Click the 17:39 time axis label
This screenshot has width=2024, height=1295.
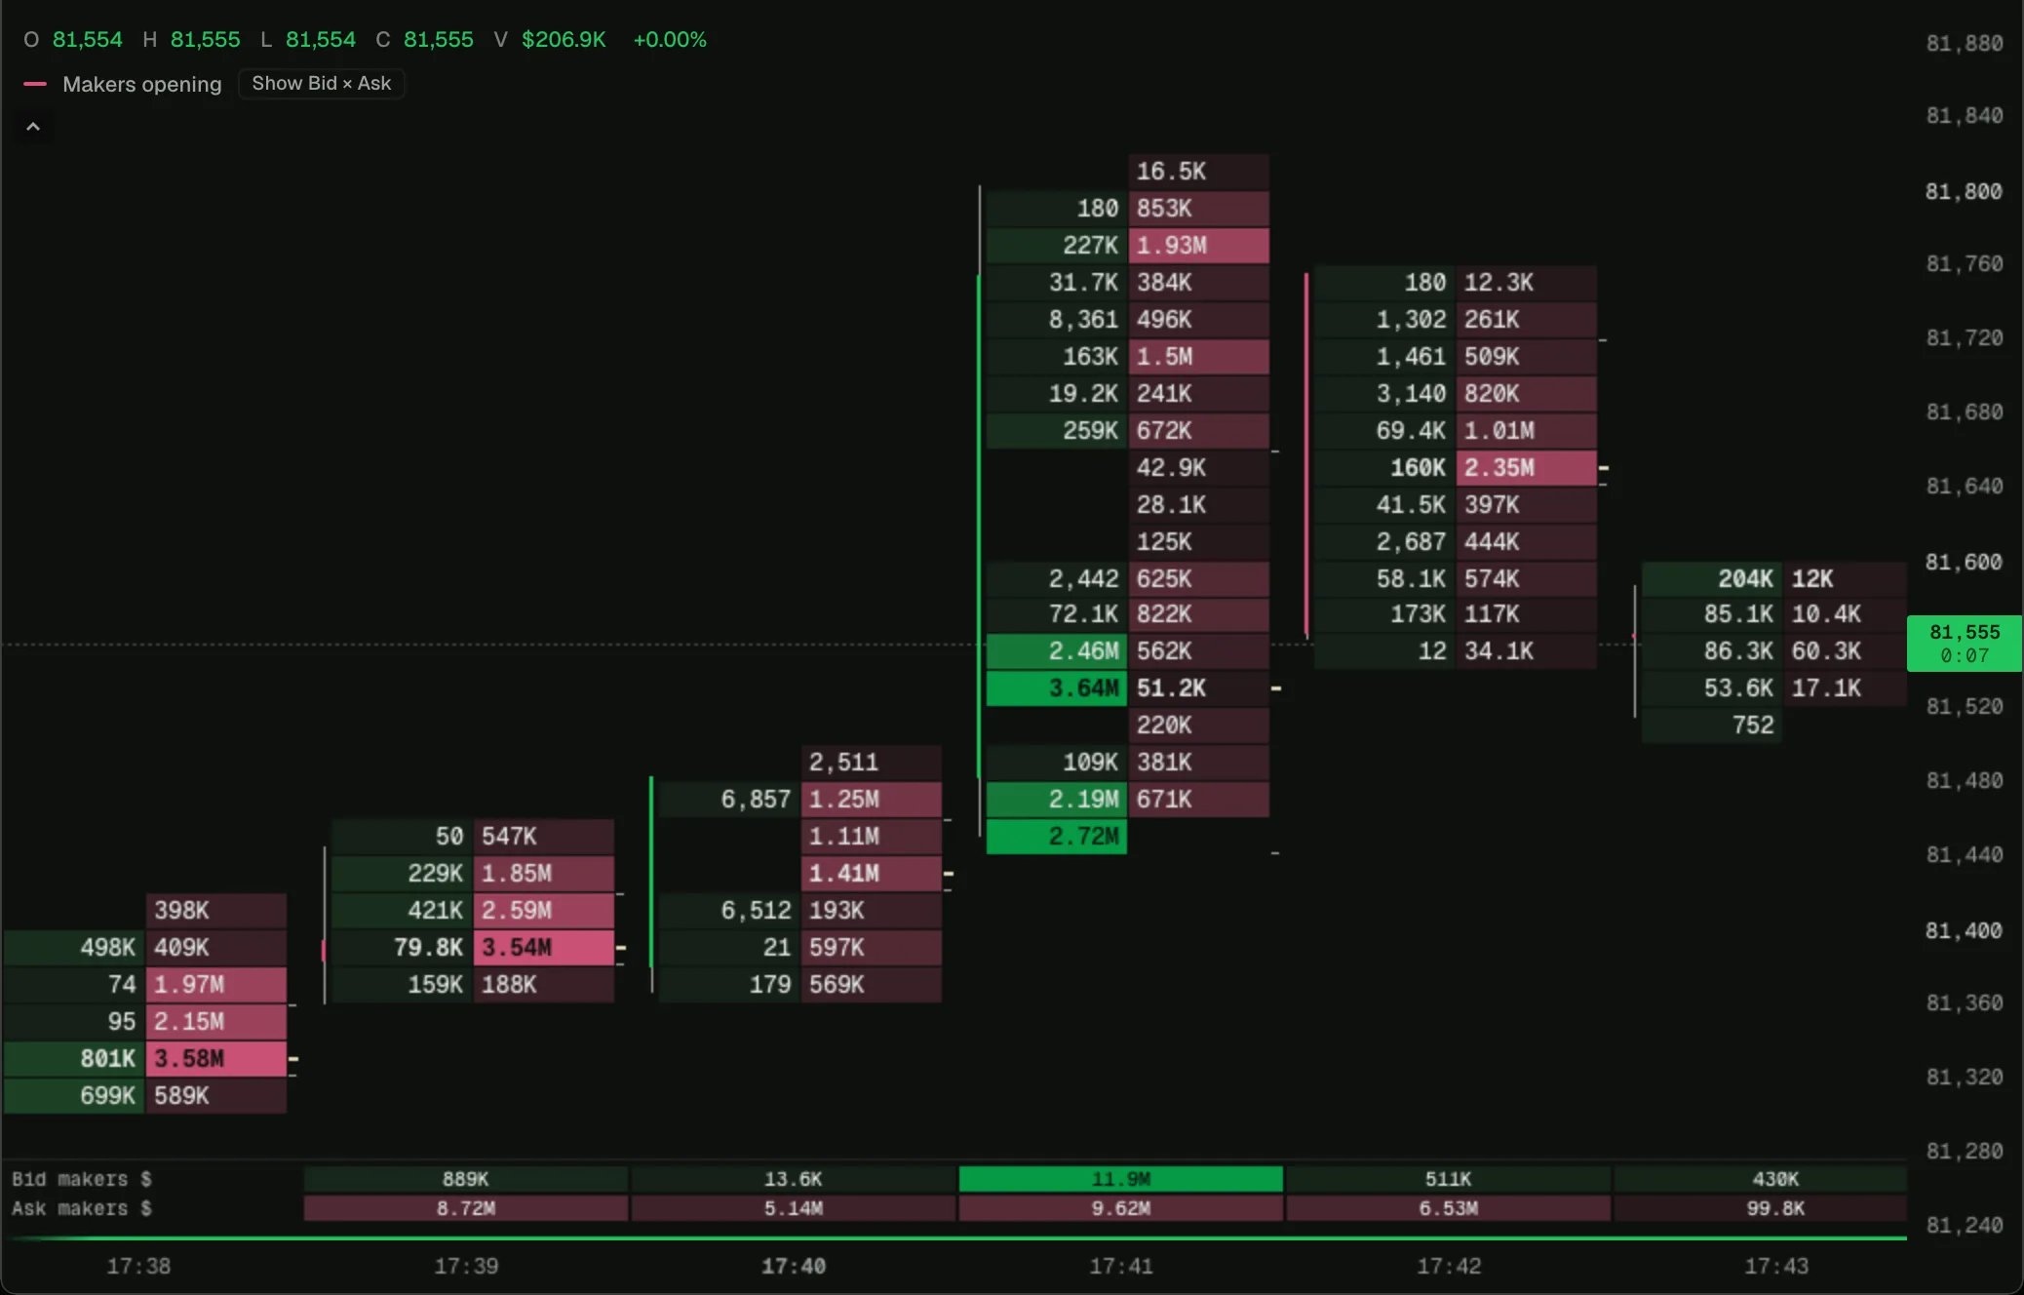tap(466, 1266)
